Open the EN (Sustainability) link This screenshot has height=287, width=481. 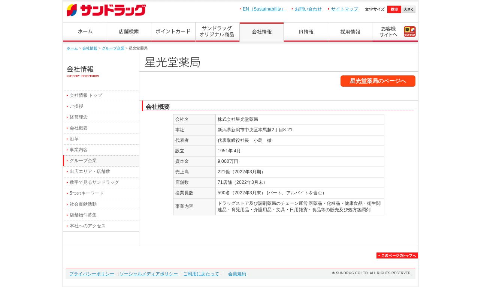tap(264, 9)
